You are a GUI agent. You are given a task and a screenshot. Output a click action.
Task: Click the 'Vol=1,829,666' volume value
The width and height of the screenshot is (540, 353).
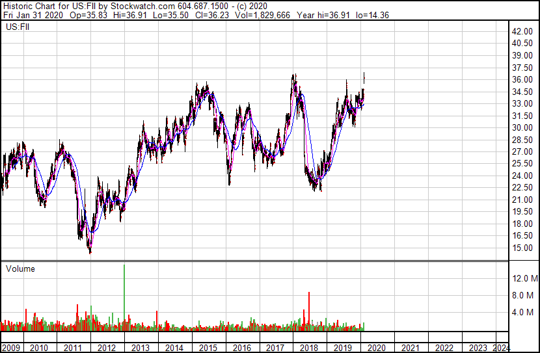pos(262,15)
